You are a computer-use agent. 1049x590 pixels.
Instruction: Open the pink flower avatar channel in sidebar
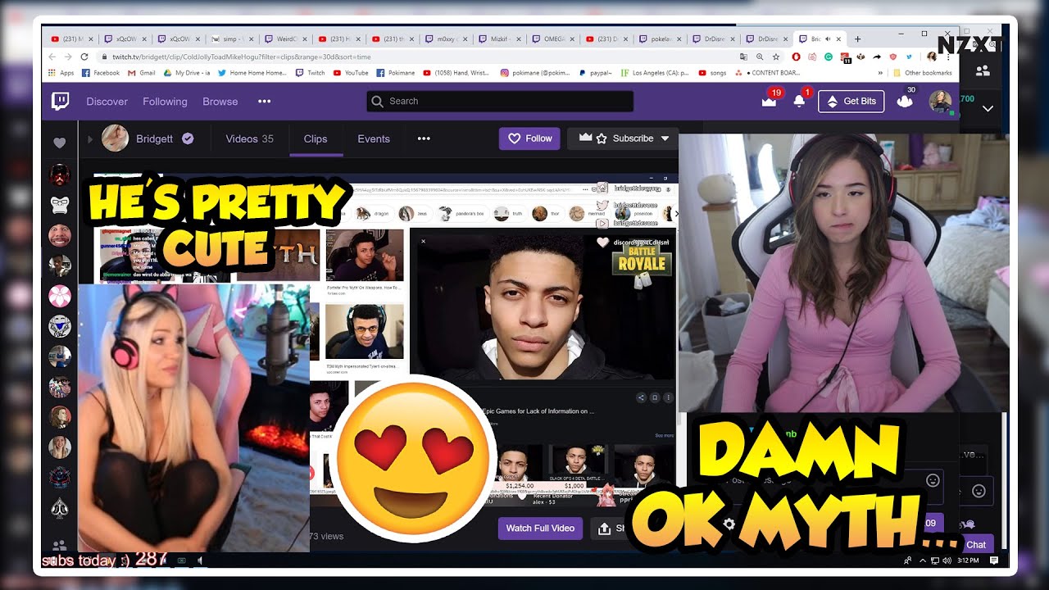click(59, 296)
